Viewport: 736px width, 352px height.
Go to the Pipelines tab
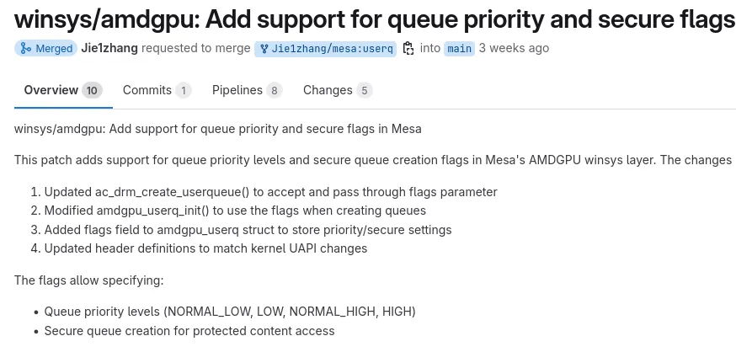point(237,90)
